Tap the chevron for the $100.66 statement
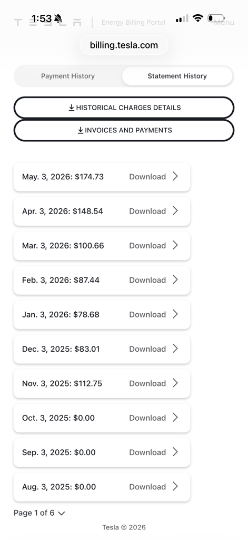 [175, 245]
